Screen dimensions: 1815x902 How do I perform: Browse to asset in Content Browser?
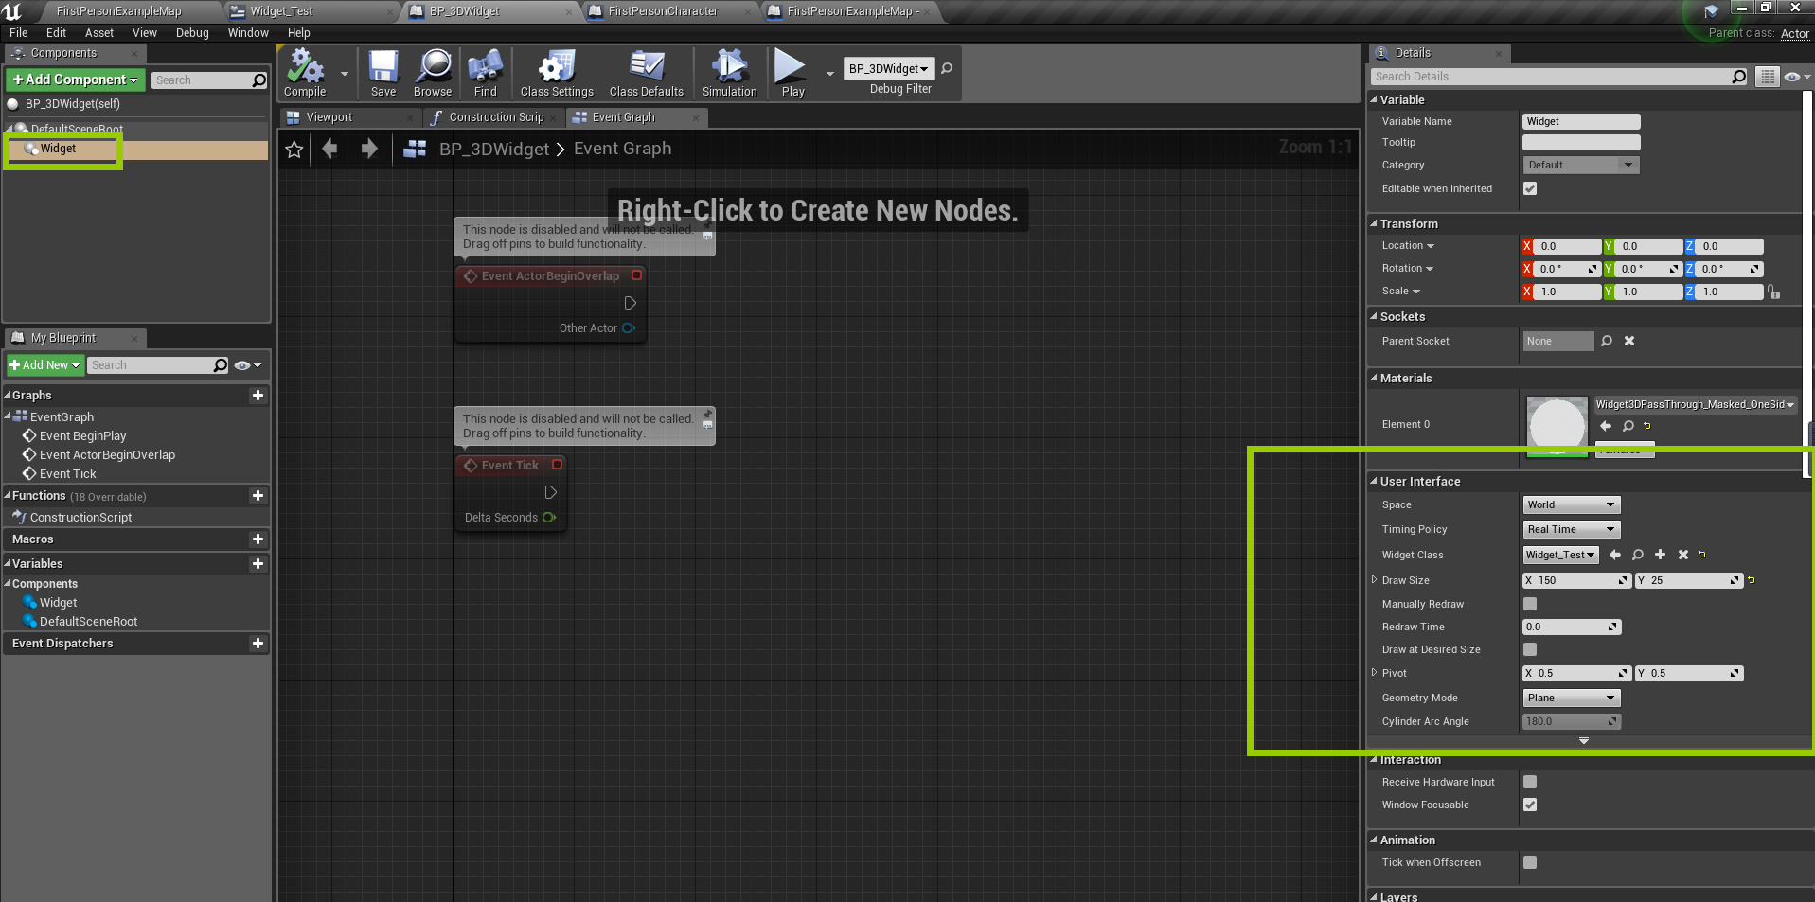[x=432, y=72]
